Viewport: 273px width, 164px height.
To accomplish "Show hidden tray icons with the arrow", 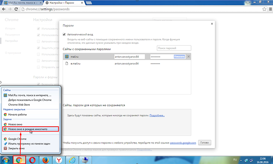I will click(241, 160).
